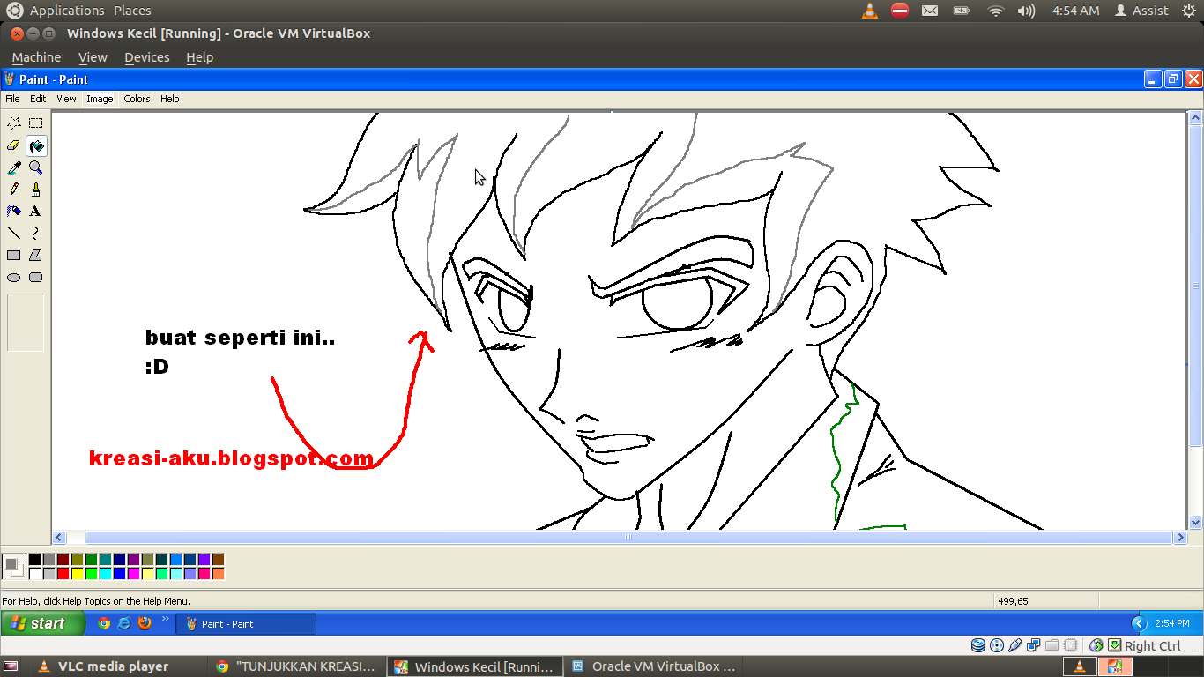Image resolution: width=1204 pixels, height=677 pixels.
Task: Select the Rounded Rectangle tool
Action: [35, 278]
